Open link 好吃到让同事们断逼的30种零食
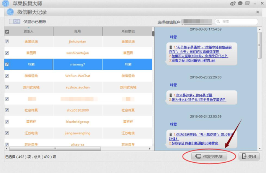This screenshot has width=266, height=173. pyautogui.click(x=195, y=143)
